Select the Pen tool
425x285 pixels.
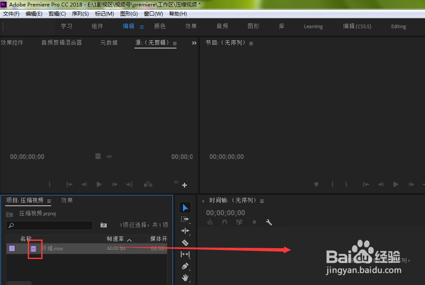(185, 266)
